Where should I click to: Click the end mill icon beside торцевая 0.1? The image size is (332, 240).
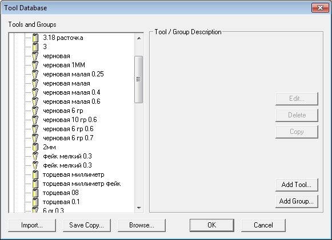[35, 202]
